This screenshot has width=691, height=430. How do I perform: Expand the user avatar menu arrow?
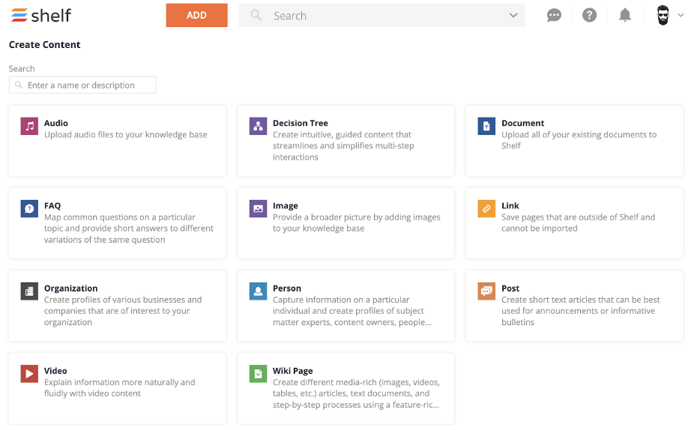(x=681, y=16)
